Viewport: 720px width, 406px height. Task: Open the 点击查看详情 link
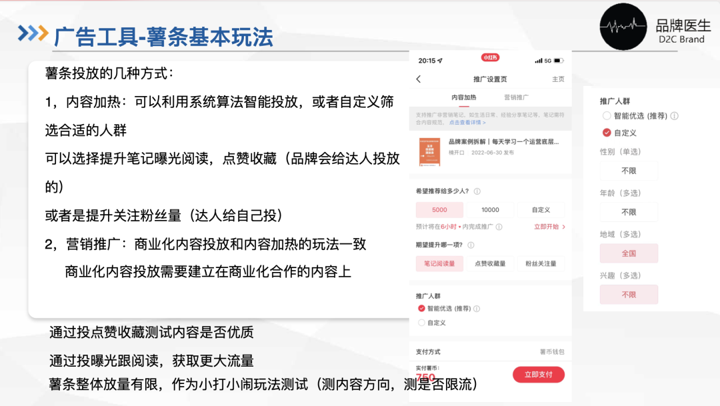[467, 123]
